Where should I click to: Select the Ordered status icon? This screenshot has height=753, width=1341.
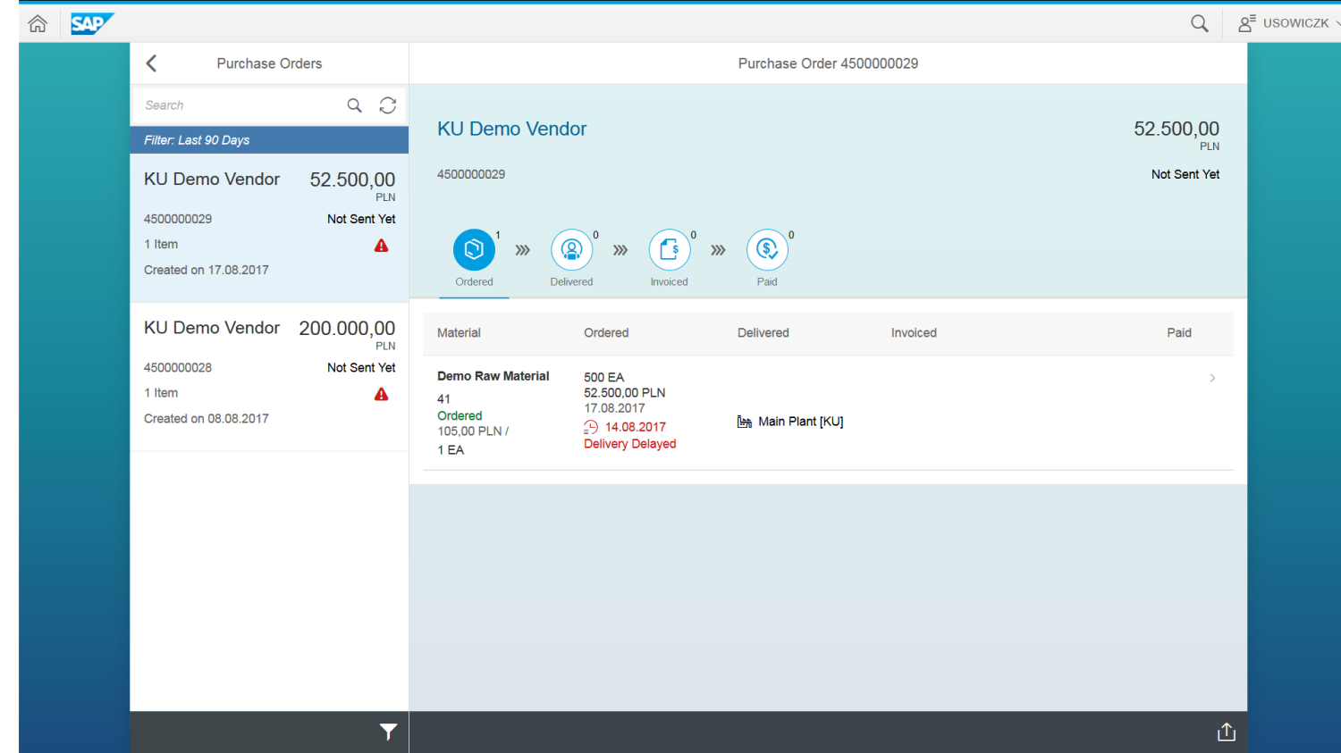pyautogui.click(x=474, y=250)
